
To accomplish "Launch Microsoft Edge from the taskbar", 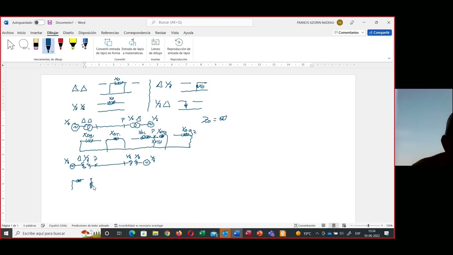I will [132, 233].
